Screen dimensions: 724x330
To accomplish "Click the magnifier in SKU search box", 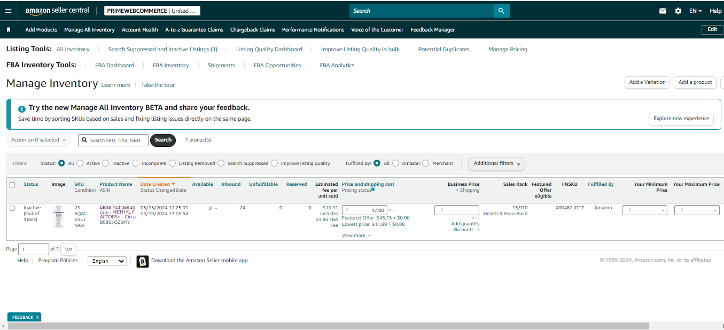I will coord(84,140).
